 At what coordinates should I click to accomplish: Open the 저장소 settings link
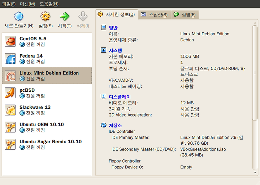click(x=116, y=126)
